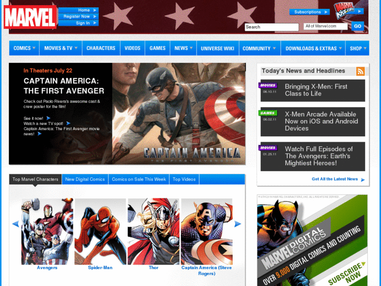Click Captain America: The First Avenger headline

tap(64, 86)
